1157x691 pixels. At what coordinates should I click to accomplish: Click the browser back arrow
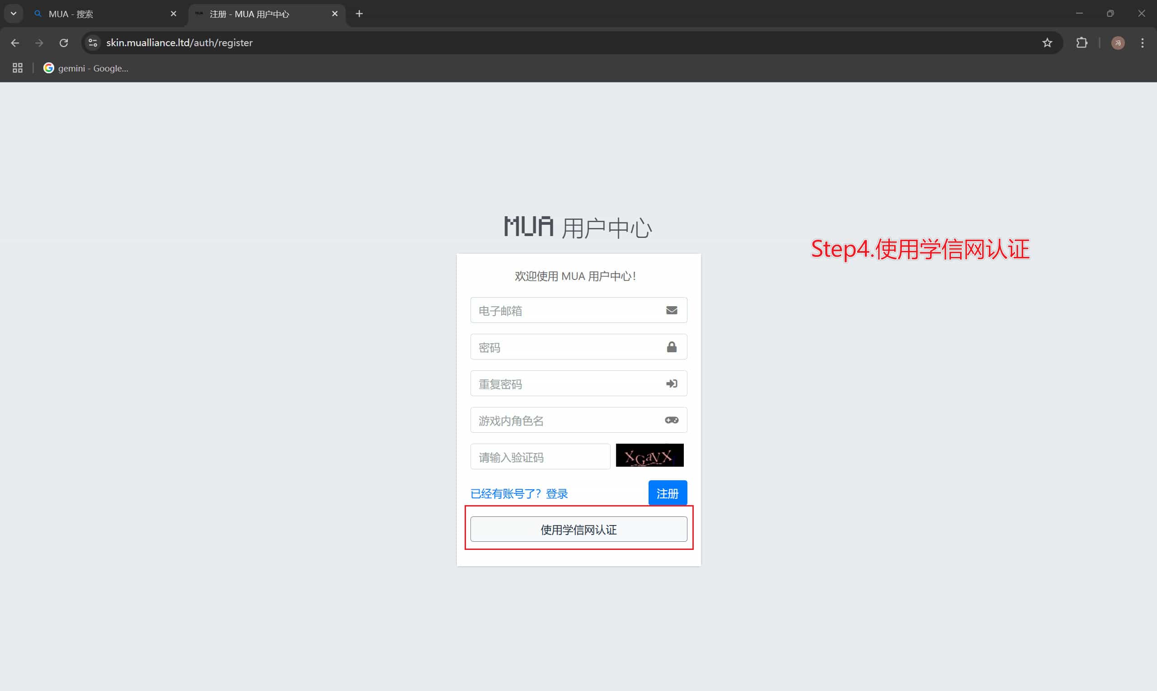coord(15,43)
